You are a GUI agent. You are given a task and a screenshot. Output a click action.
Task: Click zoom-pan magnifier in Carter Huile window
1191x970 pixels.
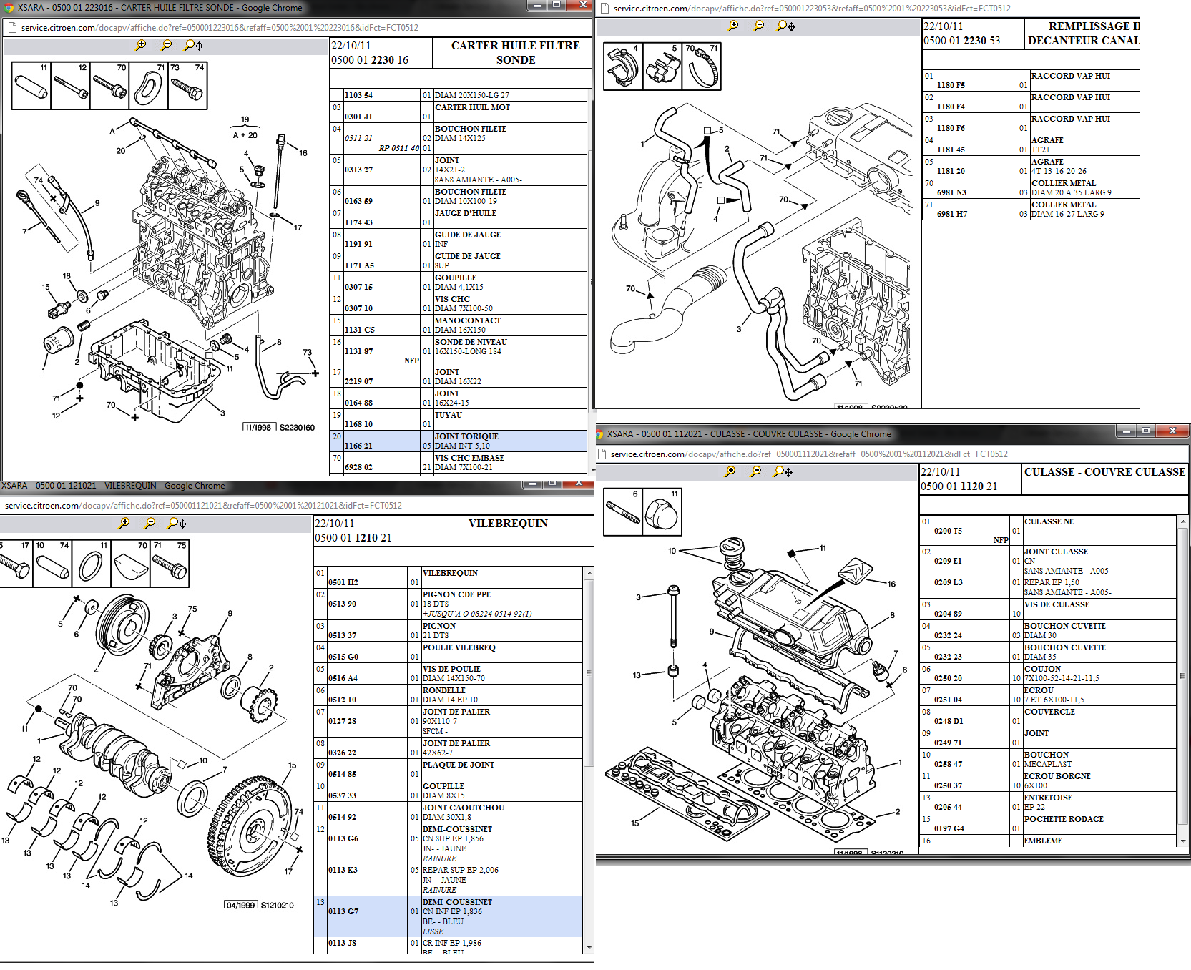pos(193,45)
